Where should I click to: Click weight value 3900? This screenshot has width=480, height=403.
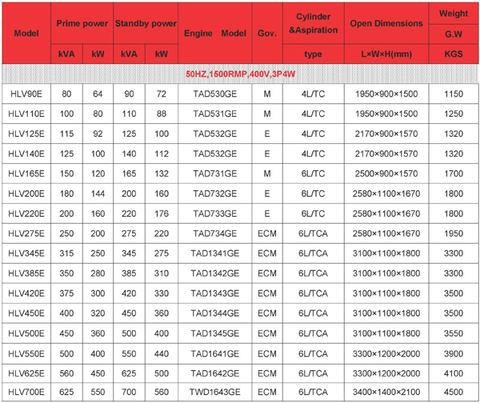tap(454, 353)
